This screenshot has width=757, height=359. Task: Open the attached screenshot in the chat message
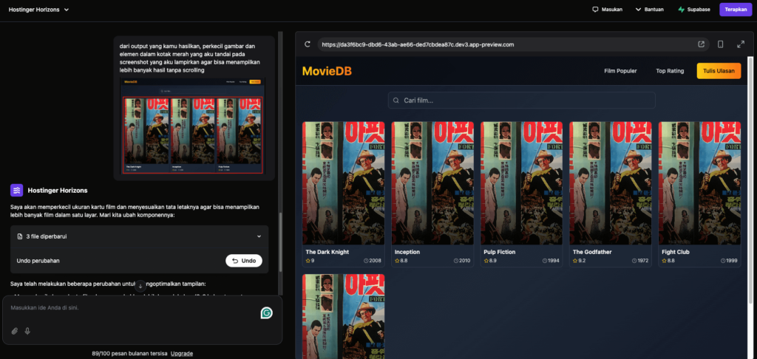coord(193,126)
